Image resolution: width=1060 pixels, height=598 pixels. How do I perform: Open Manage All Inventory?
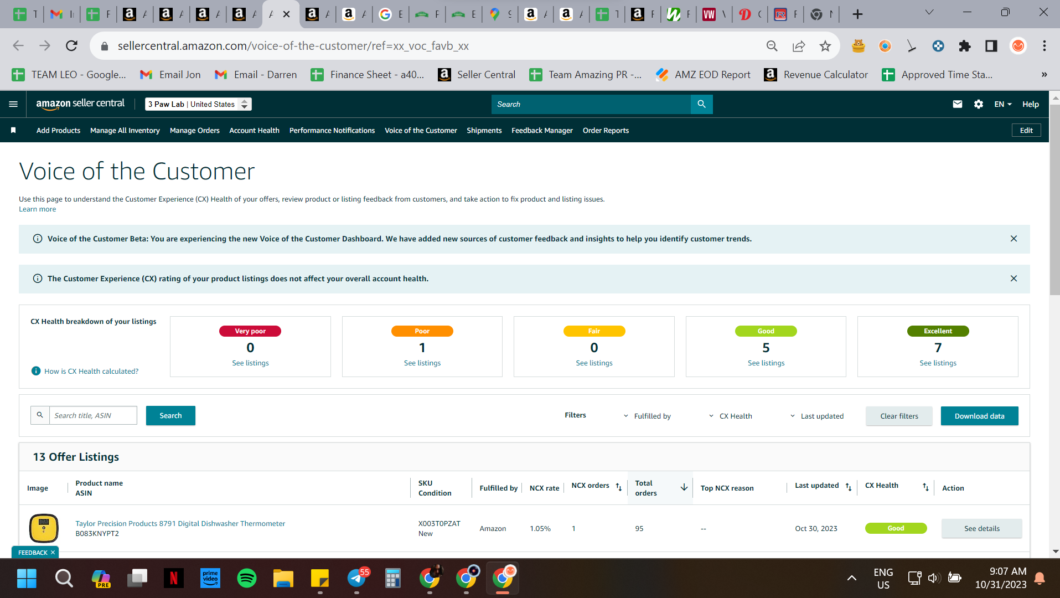tap(125, 130)
